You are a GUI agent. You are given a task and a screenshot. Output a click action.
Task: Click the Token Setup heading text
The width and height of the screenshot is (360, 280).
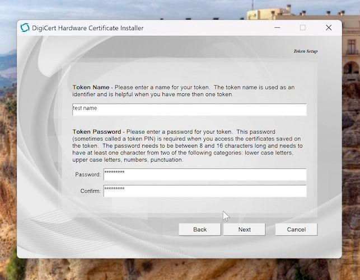click(x=305, y=51)
